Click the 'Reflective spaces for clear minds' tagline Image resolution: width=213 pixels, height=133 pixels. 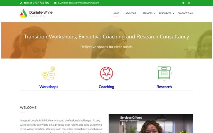point(106,47)
